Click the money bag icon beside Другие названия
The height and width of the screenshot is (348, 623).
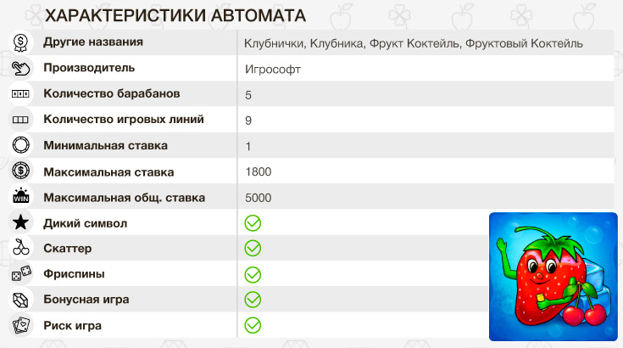tap(21, 42)
